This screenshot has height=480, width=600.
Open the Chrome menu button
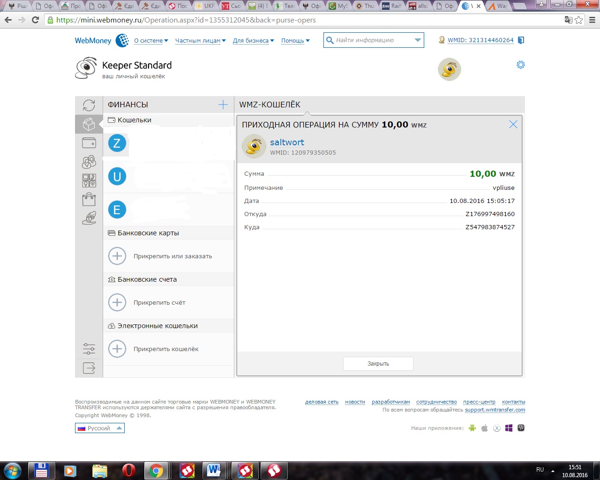pyautogui.click(x=592, y=20)
